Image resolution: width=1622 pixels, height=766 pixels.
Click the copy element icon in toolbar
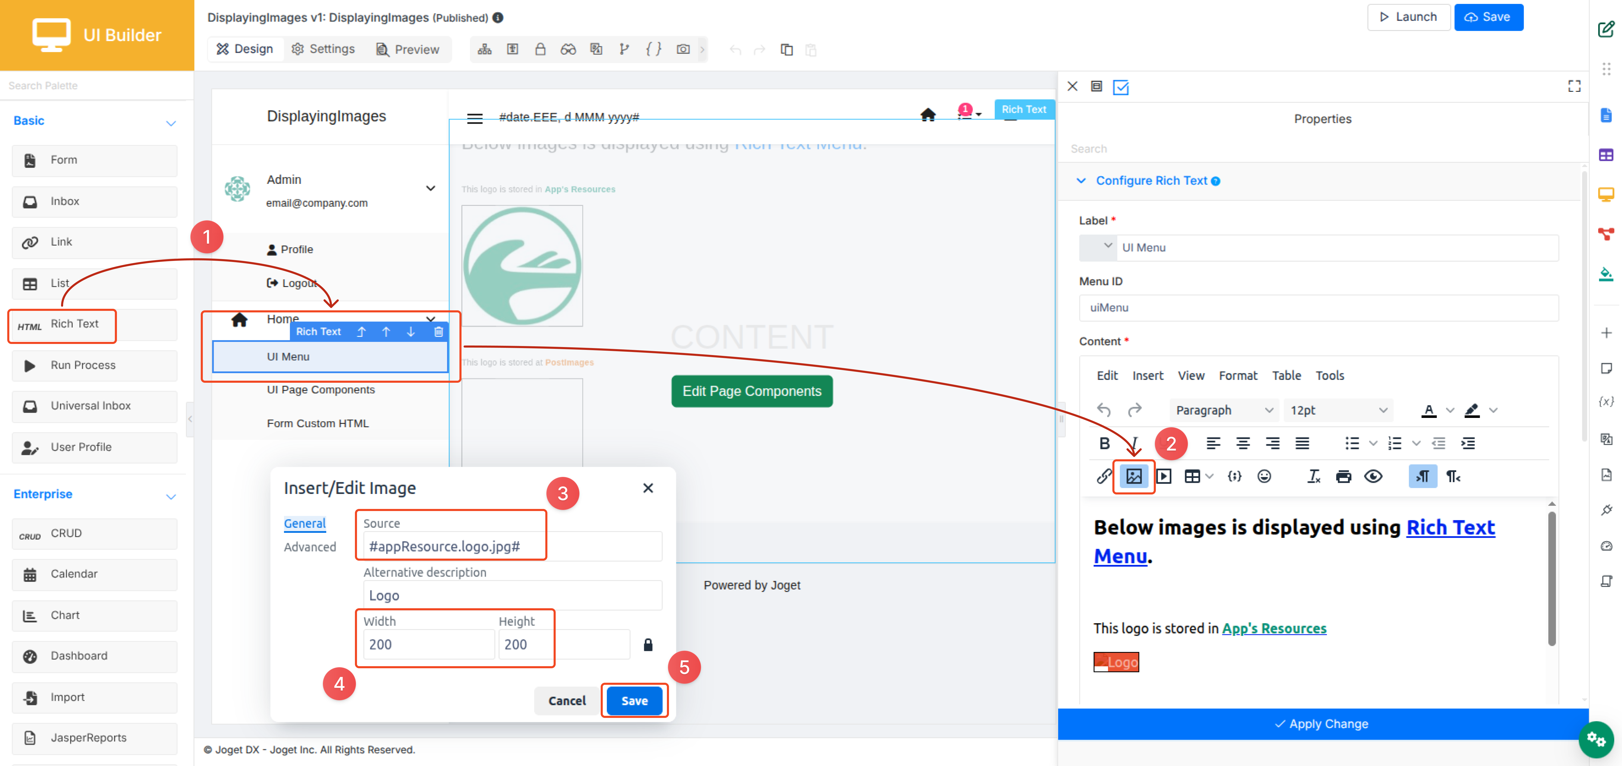(x=786, y=49)
